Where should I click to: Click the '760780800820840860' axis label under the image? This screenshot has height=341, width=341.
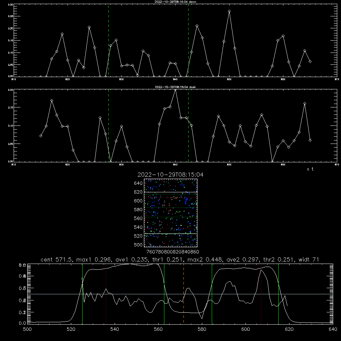(x=173, y=252)
